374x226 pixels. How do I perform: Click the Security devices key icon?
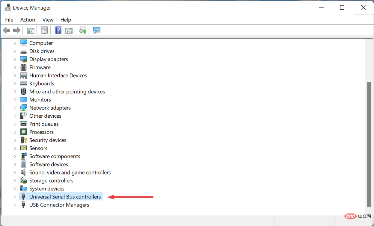point(23,140)
